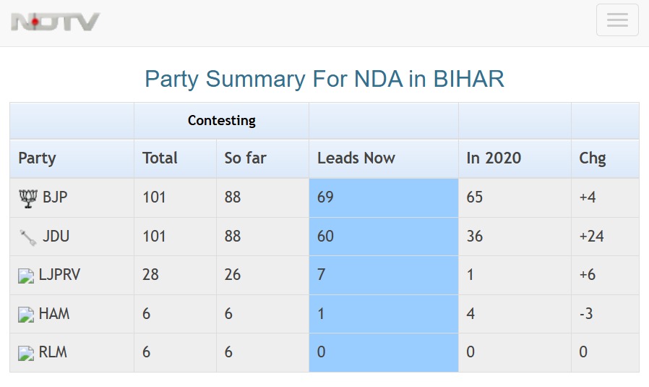Select JDU's highlighted leads cell showing 60

click(383, 237)
